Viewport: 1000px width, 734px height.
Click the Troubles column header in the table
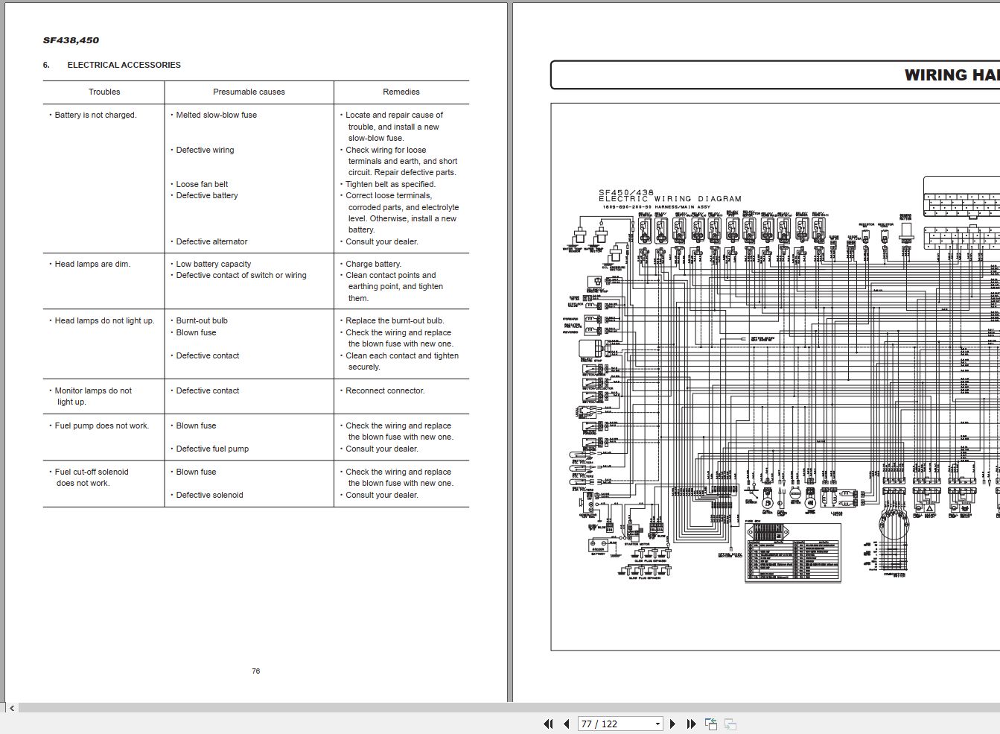click(x=103, y=92)
